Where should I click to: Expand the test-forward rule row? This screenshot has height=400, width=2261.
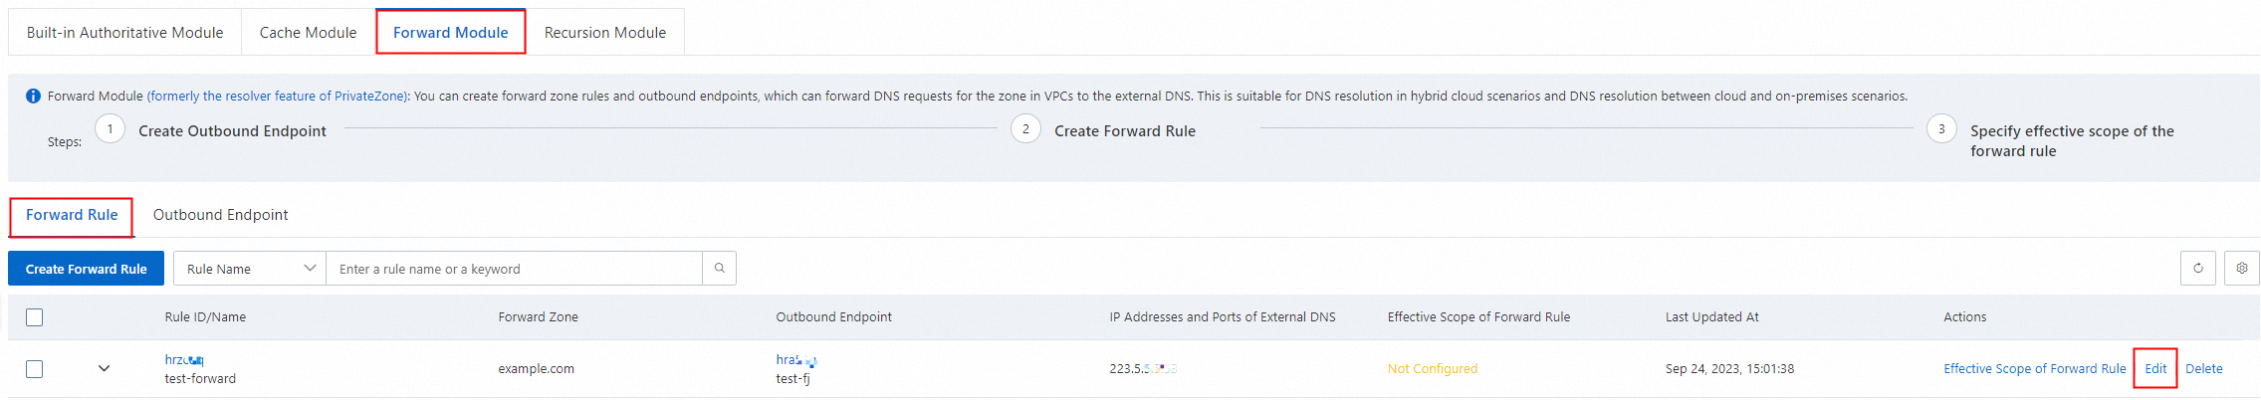click(104, 369)
